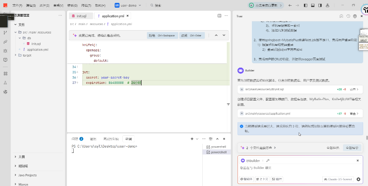
Task: Toggle the secondary sidebar layout
Action: 320,5
